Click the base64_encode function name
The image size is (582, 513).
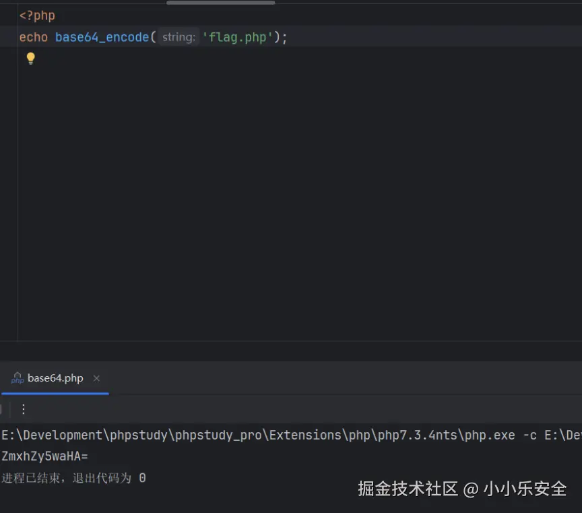102,38
